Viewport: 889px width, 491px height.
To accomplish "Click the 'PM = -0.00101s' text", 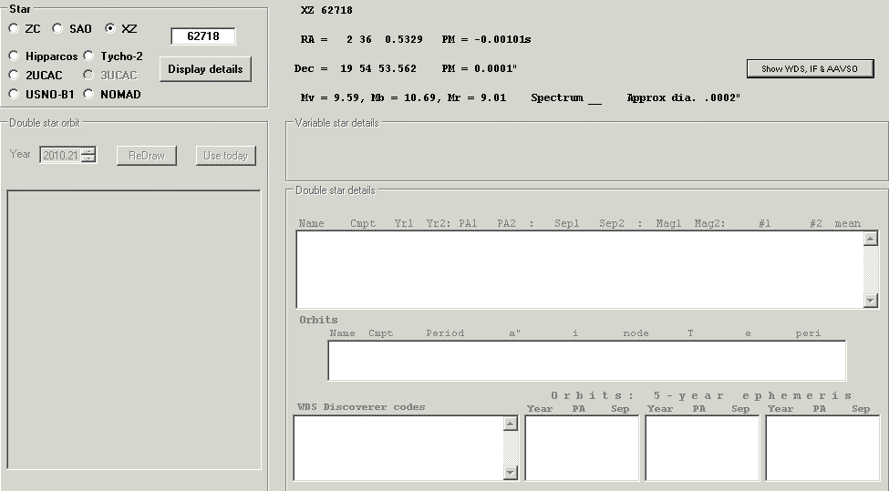I will (487, 40).
